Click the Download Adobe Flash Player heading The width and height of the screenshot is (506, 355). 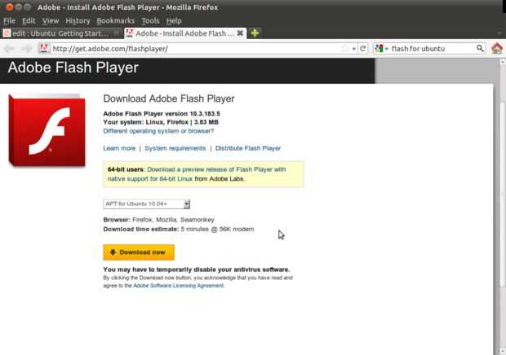tap(169, 99)
